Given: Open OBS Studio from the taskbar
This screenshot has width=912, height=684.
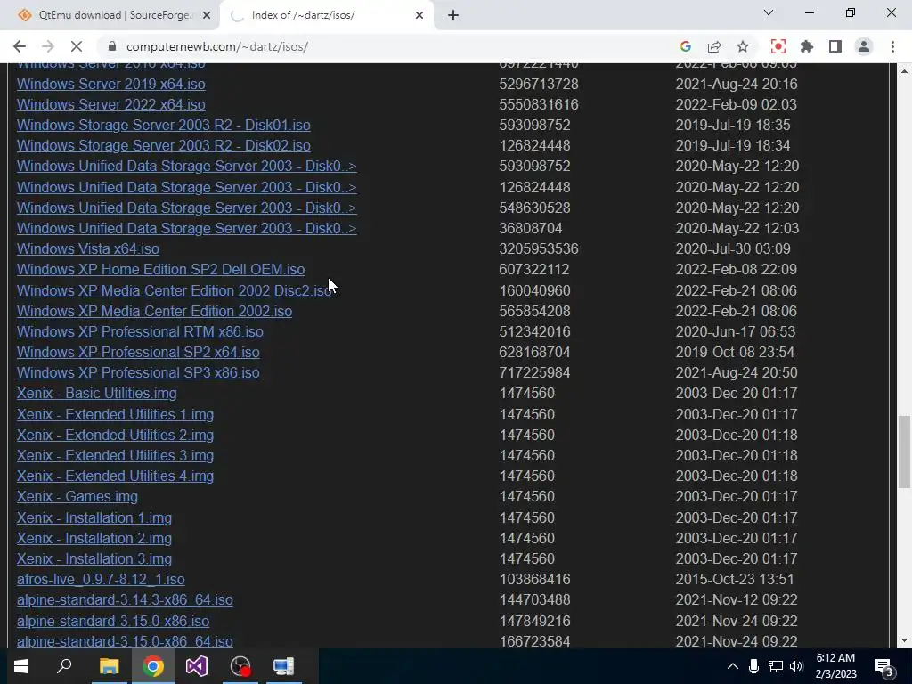Looking at the screenshot, I should [x=240, y=666].
